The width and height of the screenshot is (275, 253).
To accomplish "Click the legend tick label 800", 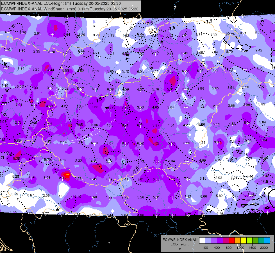I will (x=229, y=248).
